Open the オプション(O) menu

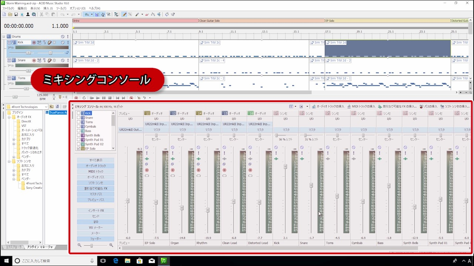click(77, 8)
